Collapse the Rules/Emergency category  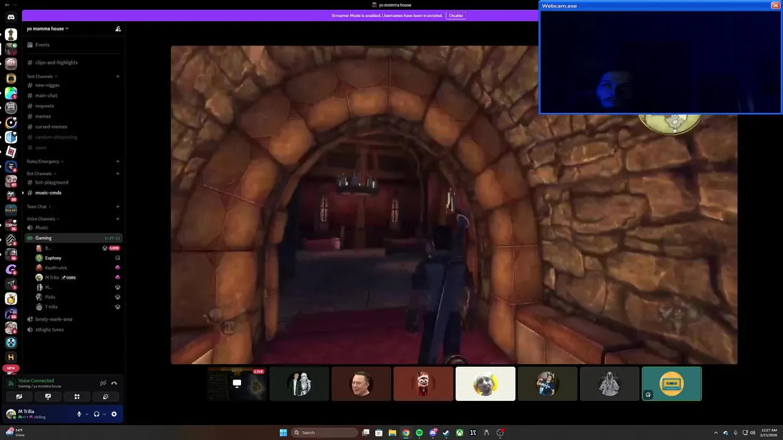point(45,161)
